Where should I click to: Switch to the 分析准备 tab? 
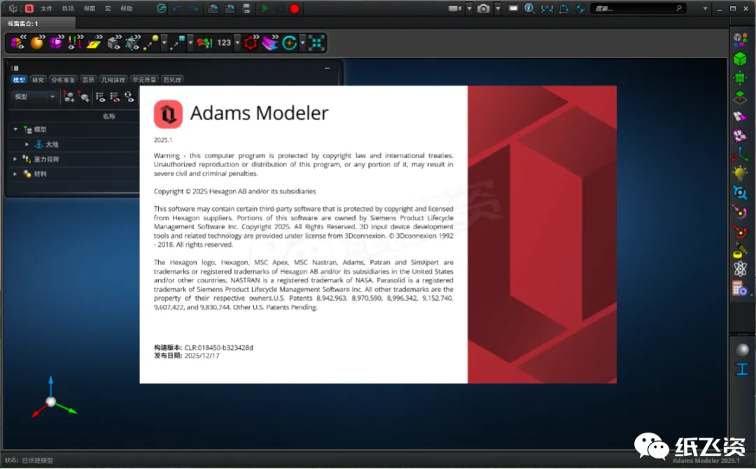(63, 80)
